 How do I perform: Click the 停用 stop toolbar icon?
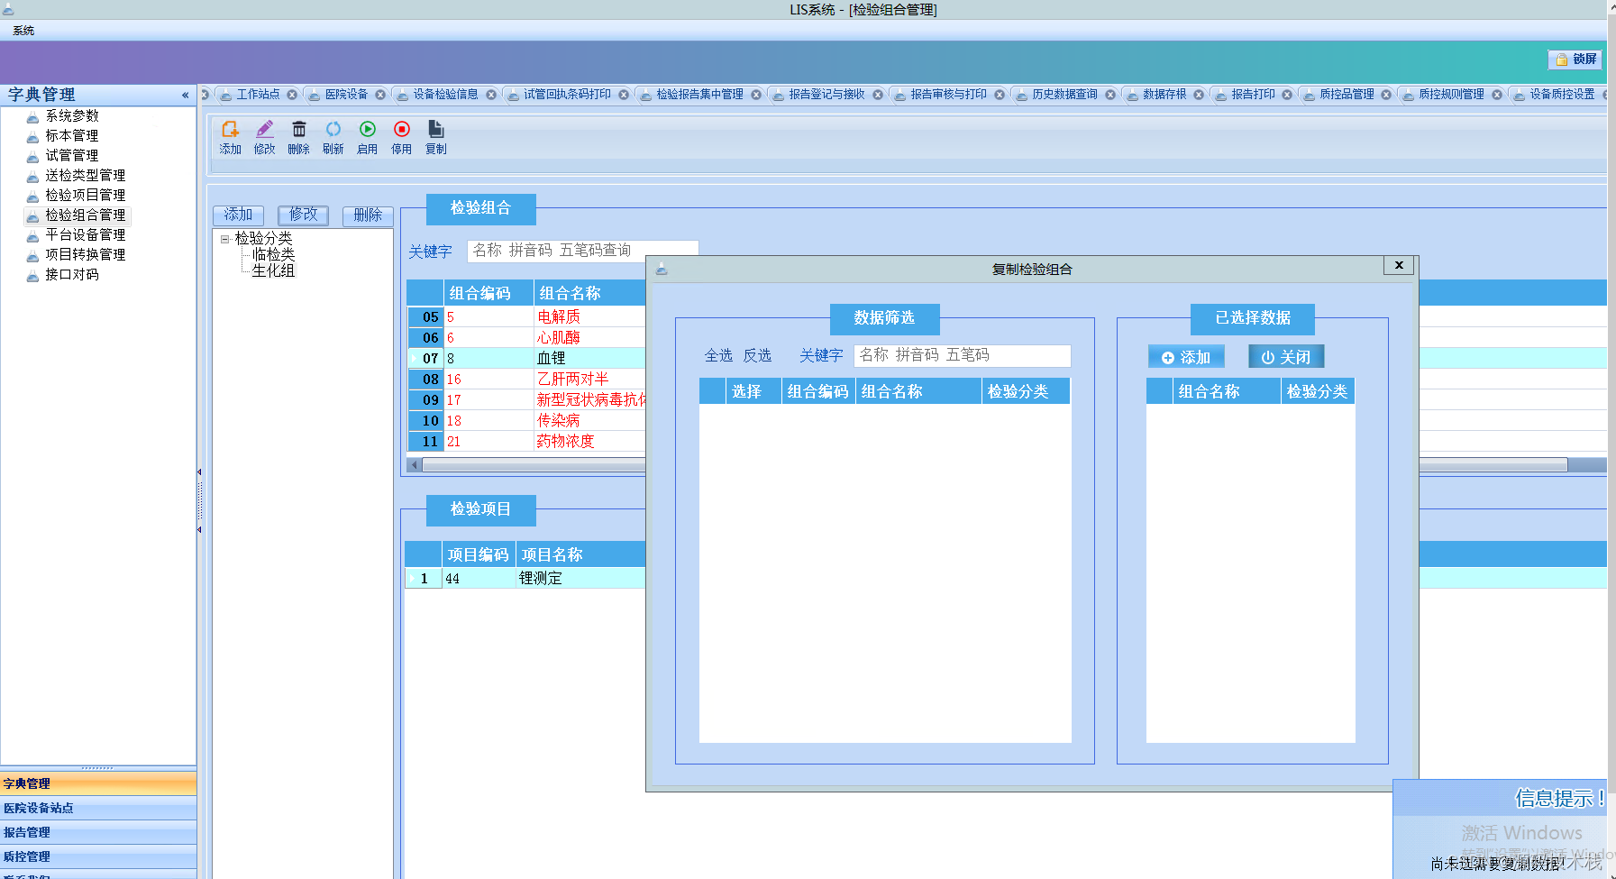401,138
